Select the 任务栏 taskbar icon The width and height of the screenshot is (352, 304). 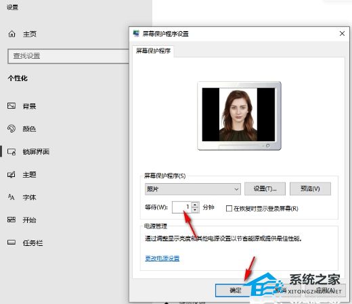coord(12,243)
